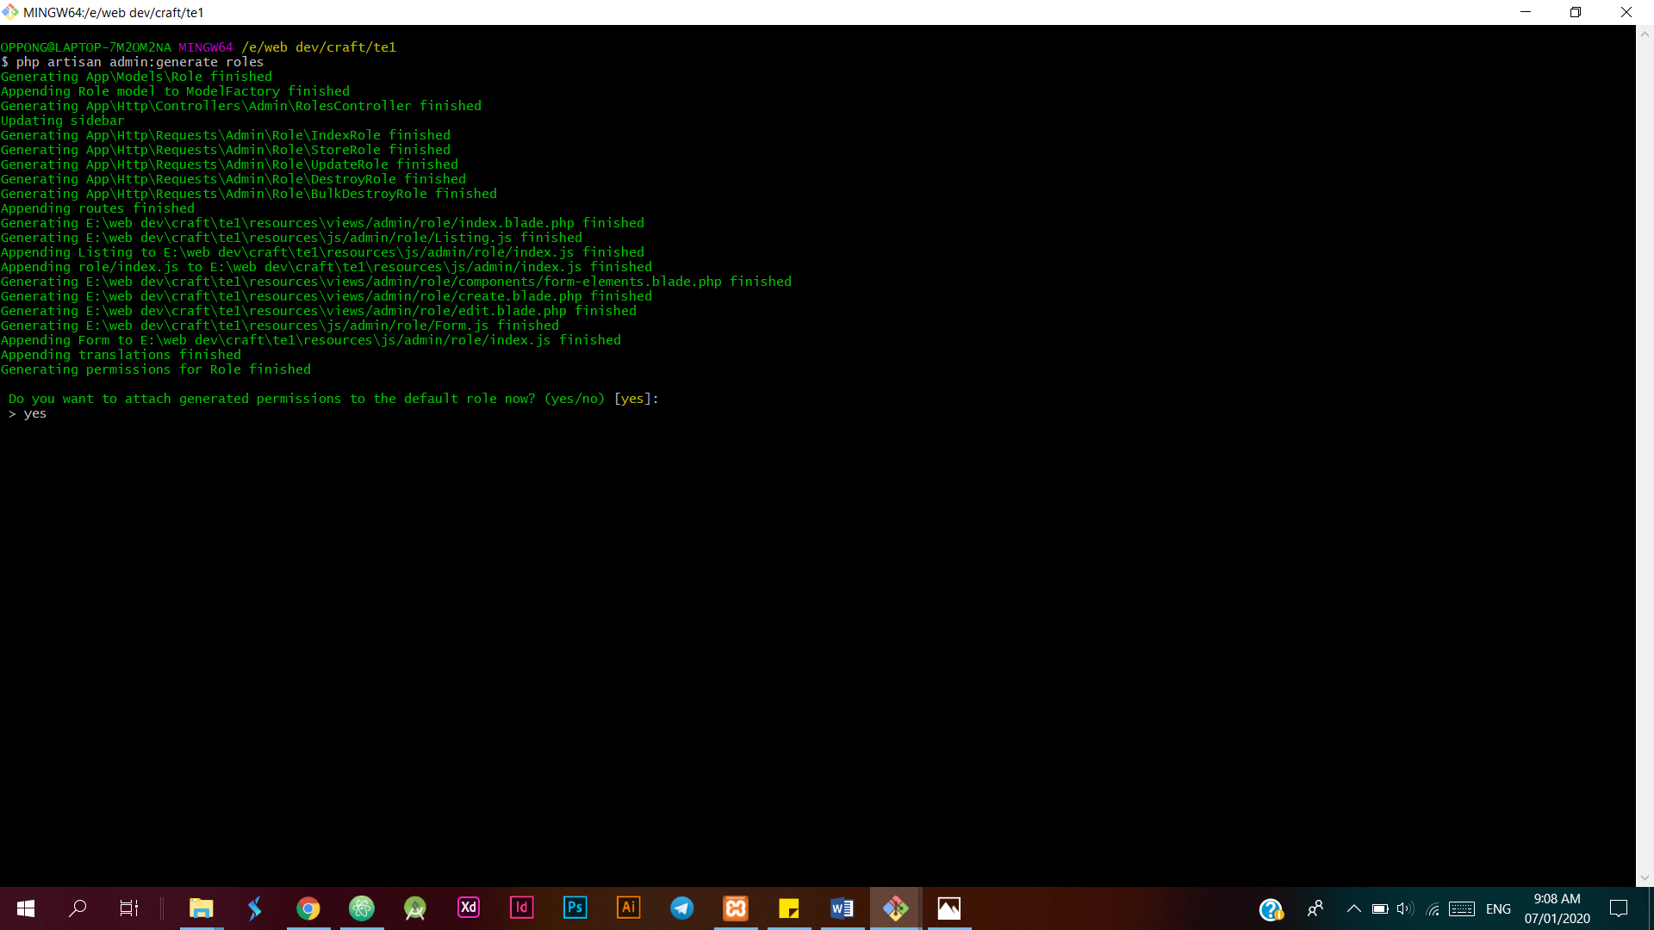Launch Android Studio from the taskbar
The height and width of the screenshot is (930, 1654).
(x=414, y=908)
